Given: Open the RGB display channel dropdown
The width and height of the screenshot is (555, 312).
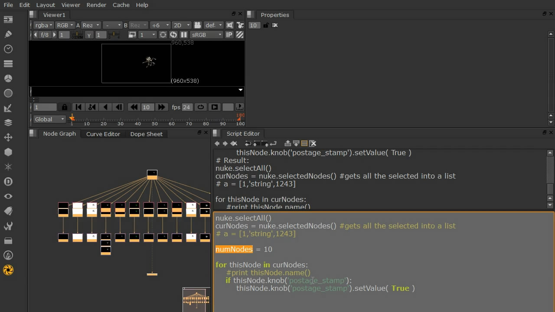Looking at the screenshot, I should click(65, 25).
